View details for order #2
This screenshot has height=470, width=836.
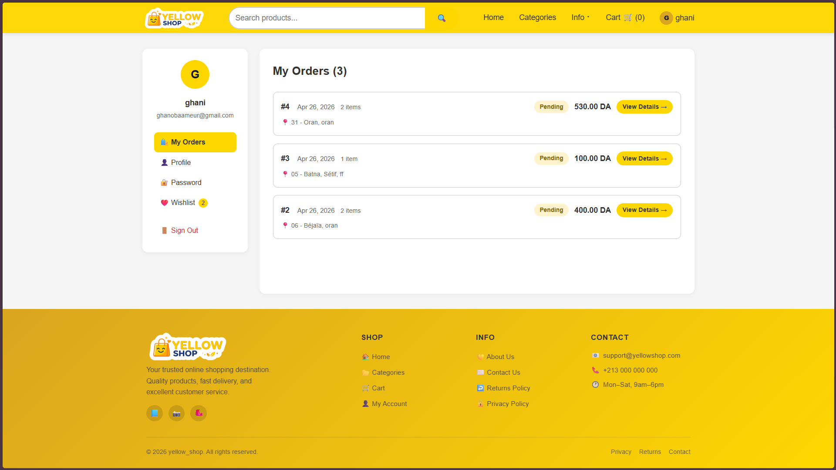pos(644,210)
